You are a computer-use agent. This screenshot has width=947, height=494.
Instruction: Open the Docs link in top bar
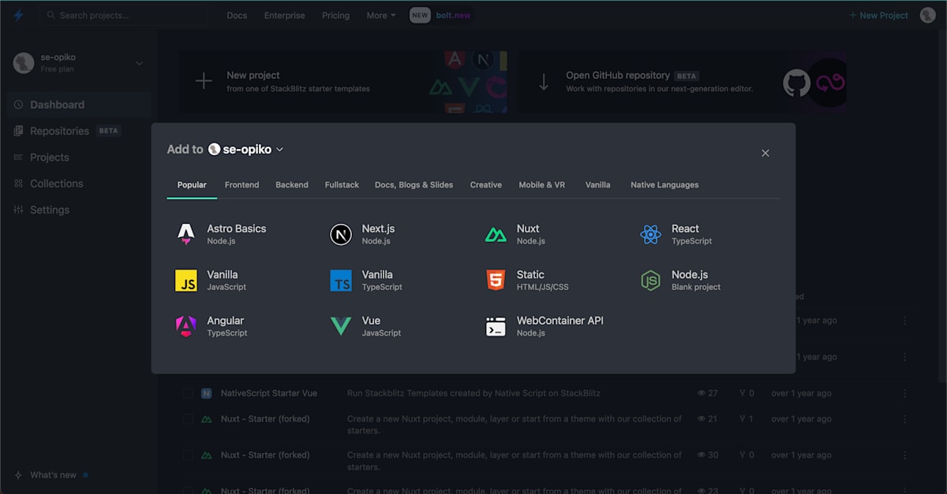pos(237,15)
